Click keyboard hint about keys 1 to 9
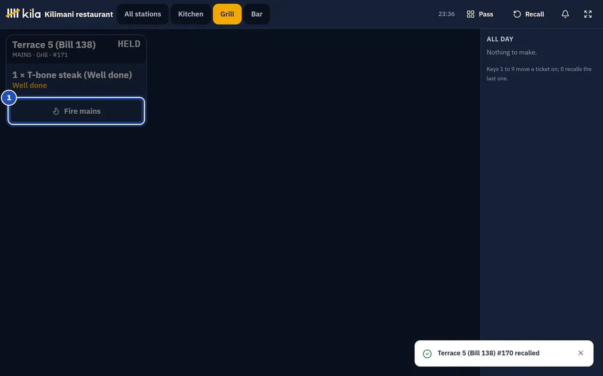Screen dimensions: 603x376 pos(539,74)
